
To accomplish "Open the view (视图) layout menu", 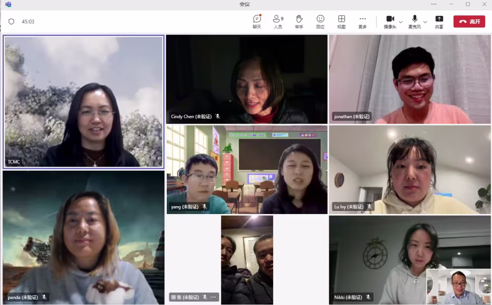I will (x=341, y=21).
